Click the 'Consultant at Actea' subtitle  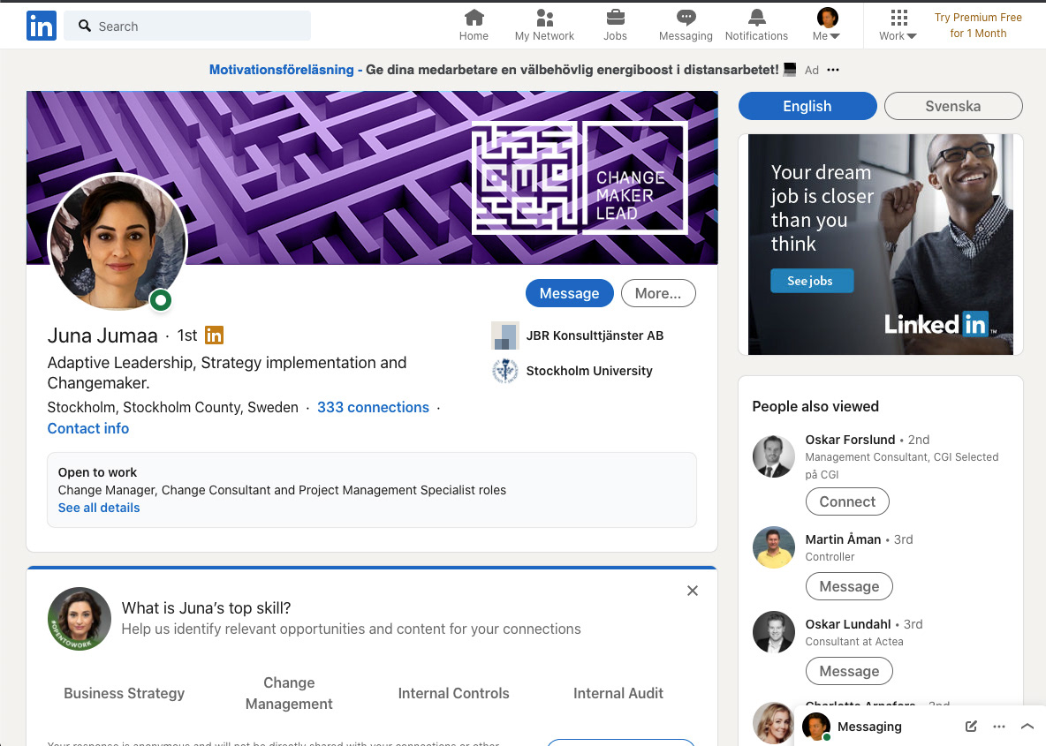[854, 641]
